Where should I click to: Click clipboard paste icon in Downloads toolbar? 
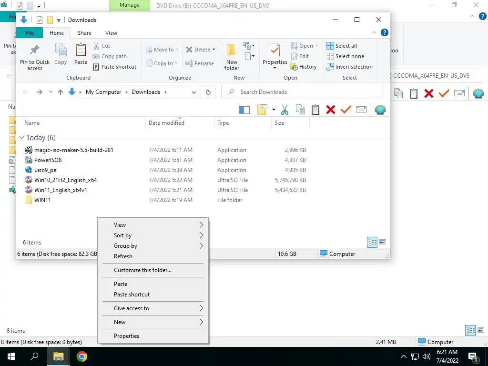point(315,110)
